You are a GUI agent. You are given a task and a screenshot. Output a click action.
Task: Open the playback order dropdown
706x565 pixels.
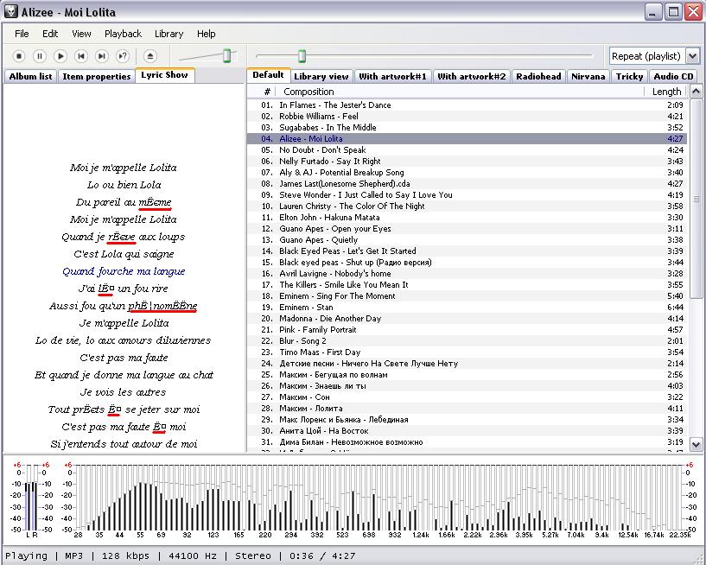click(x=654, y=56)
